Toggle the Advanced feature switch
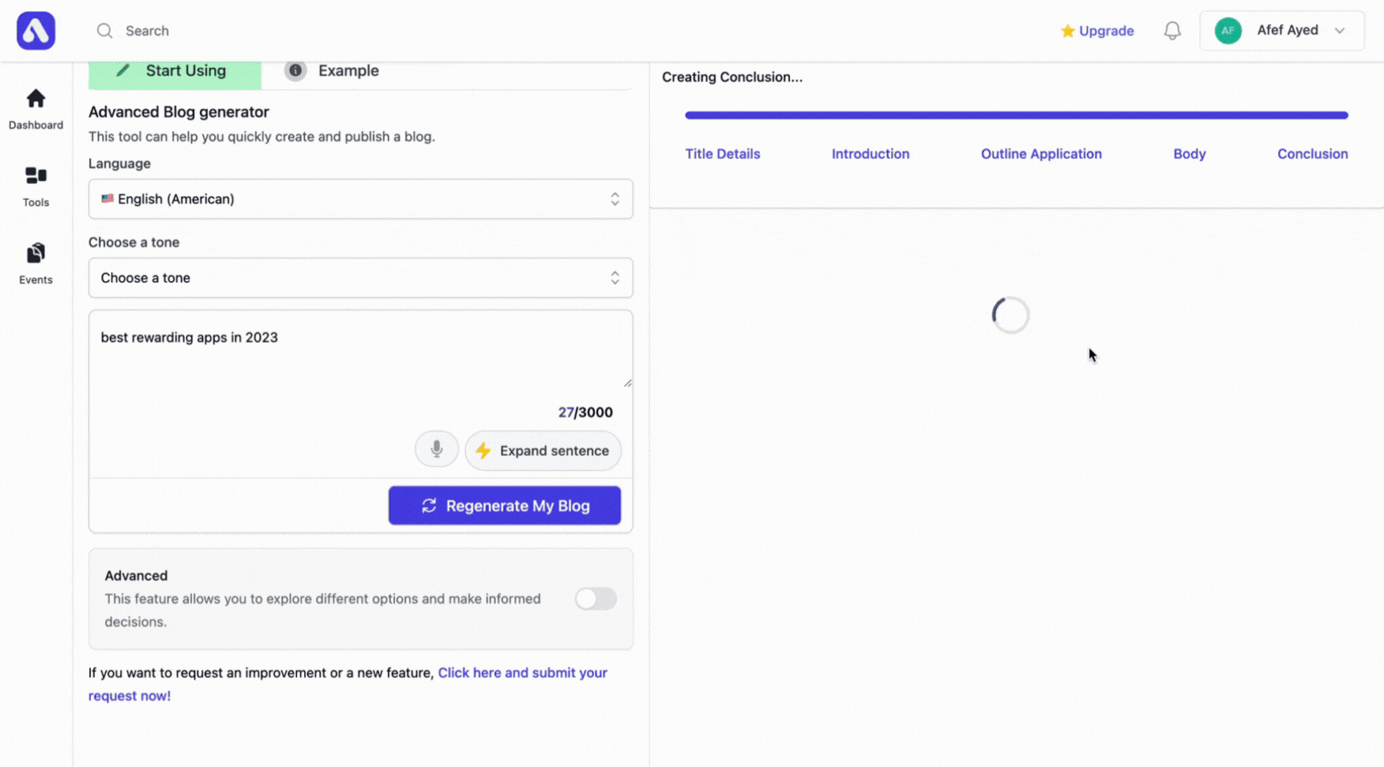Viewport: 1384px width, 767px height. (x=595, y=599)
